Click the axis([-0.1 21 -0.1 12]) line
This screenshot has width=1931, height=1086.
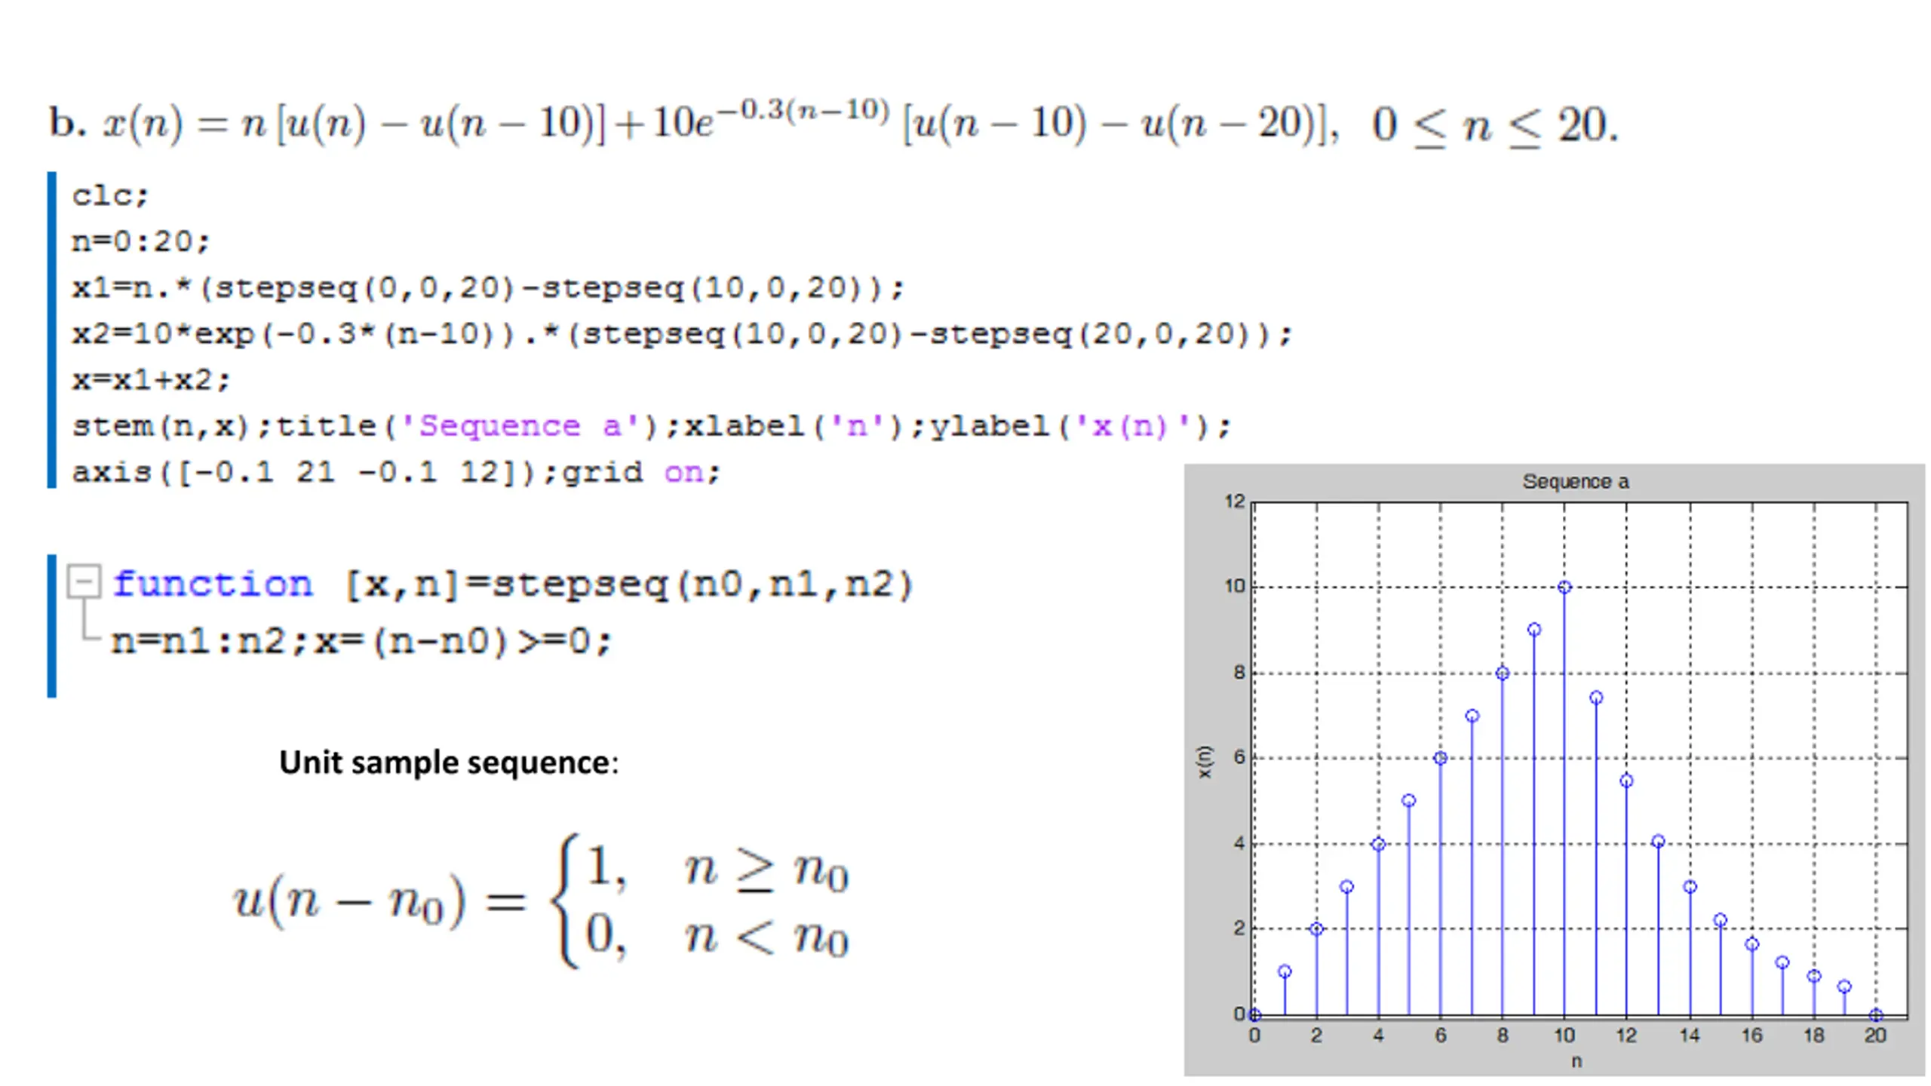(x=396, y=473)
